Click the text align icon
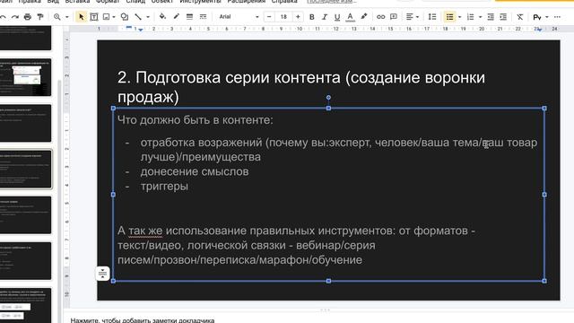This screenshot has height=323, width=574. point(409,17)
